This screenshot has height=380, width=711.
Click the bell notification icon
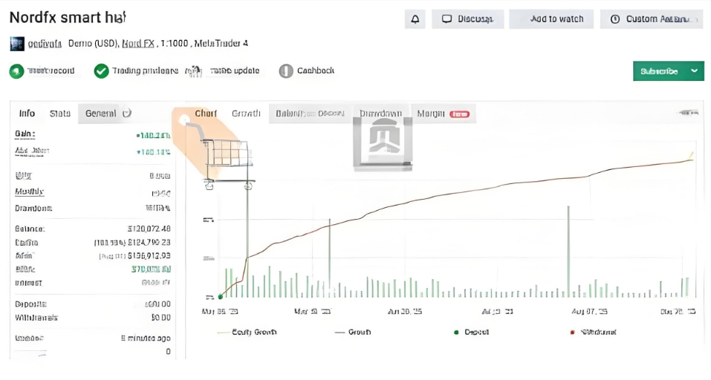coord(415,19)
